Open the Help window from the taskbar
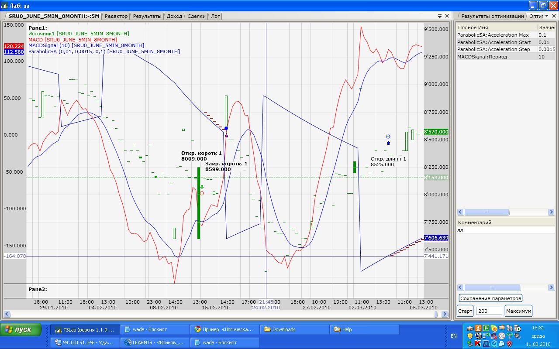 point(364,329)
